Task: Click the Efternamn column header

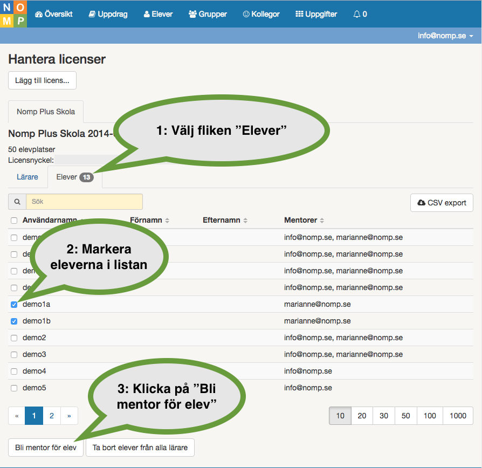Action: 222,220
